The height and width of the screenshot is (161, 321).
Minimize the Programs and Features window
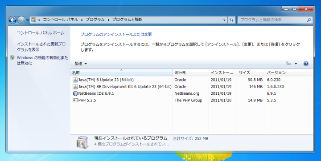click(x=286, y=9)
